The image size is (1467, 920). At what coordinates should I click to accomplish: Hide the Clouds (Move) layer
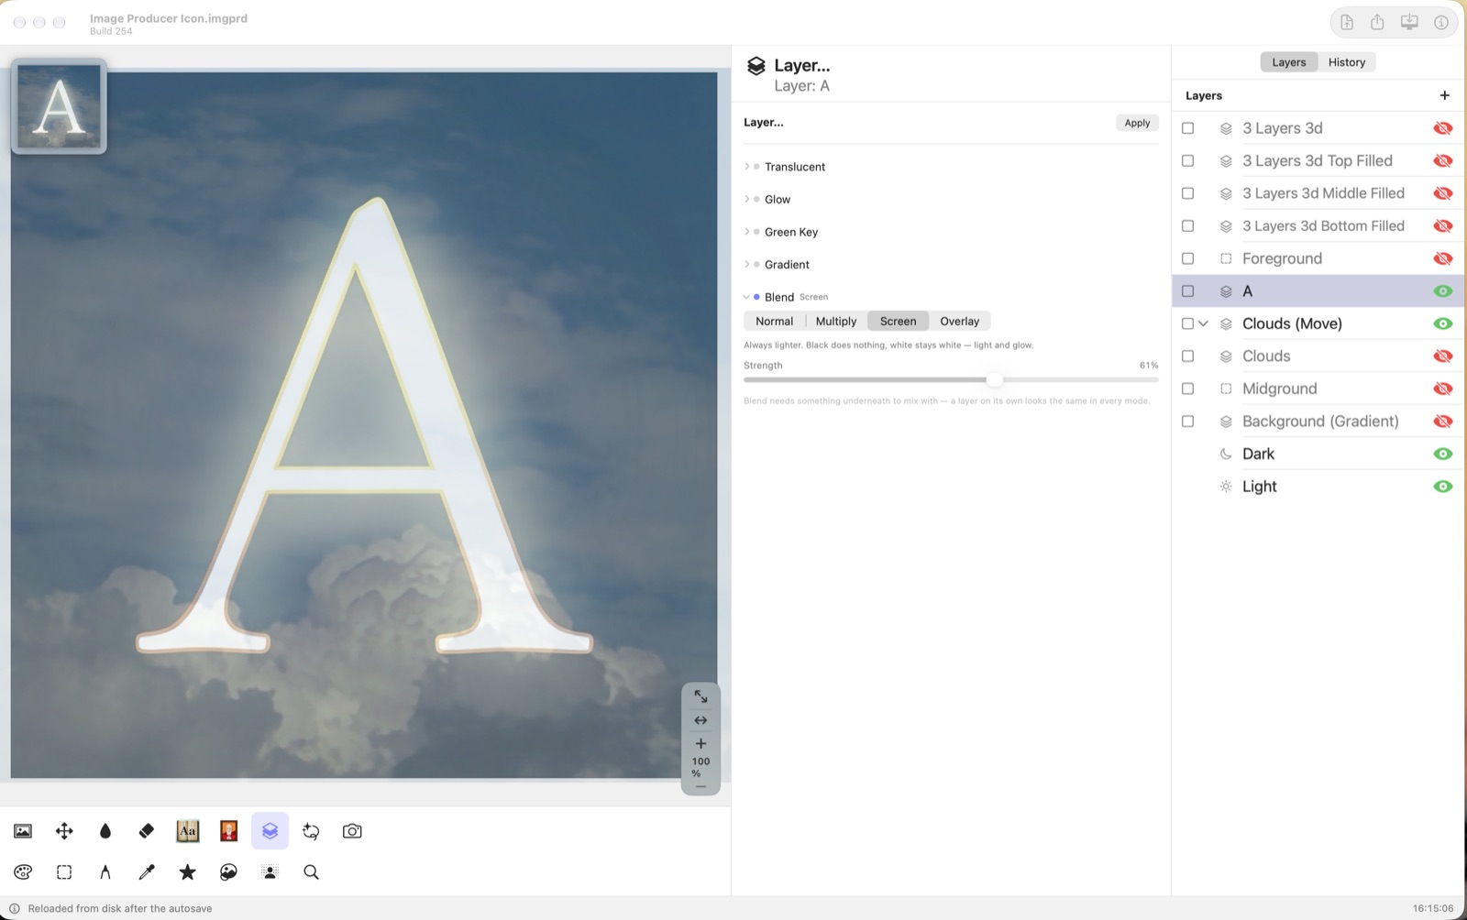(x=1442, y=323)
